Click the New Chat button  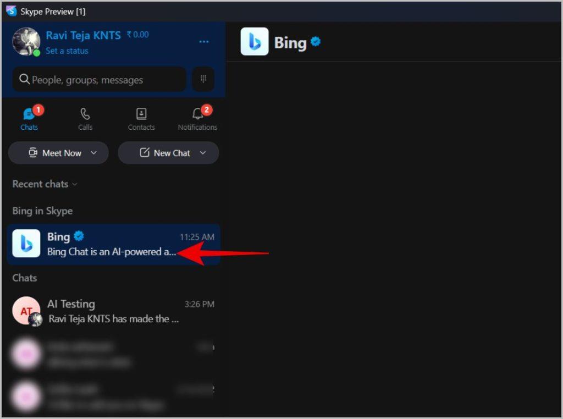[168, 153]
